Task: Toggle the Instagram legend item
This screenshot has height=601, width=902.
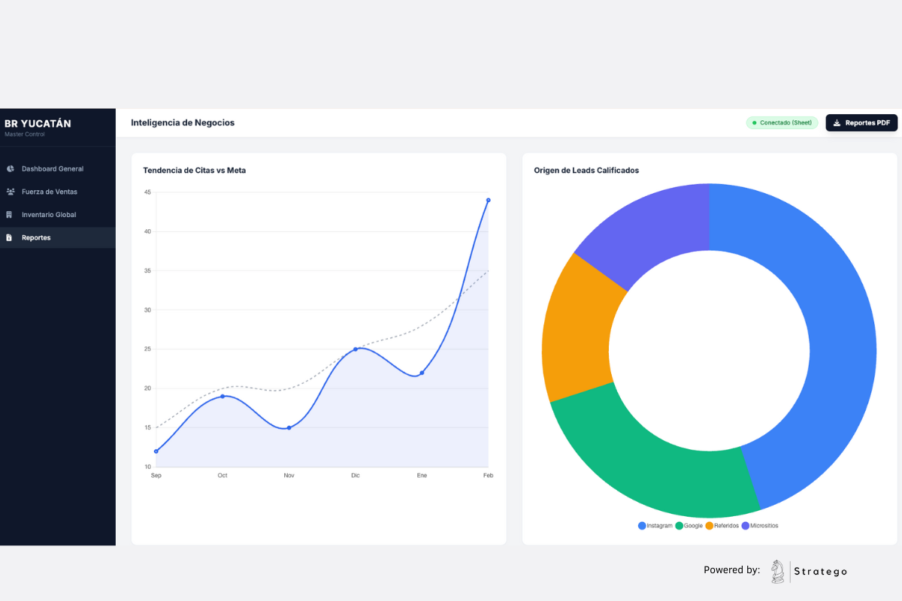Action: (x=655, y=526)
